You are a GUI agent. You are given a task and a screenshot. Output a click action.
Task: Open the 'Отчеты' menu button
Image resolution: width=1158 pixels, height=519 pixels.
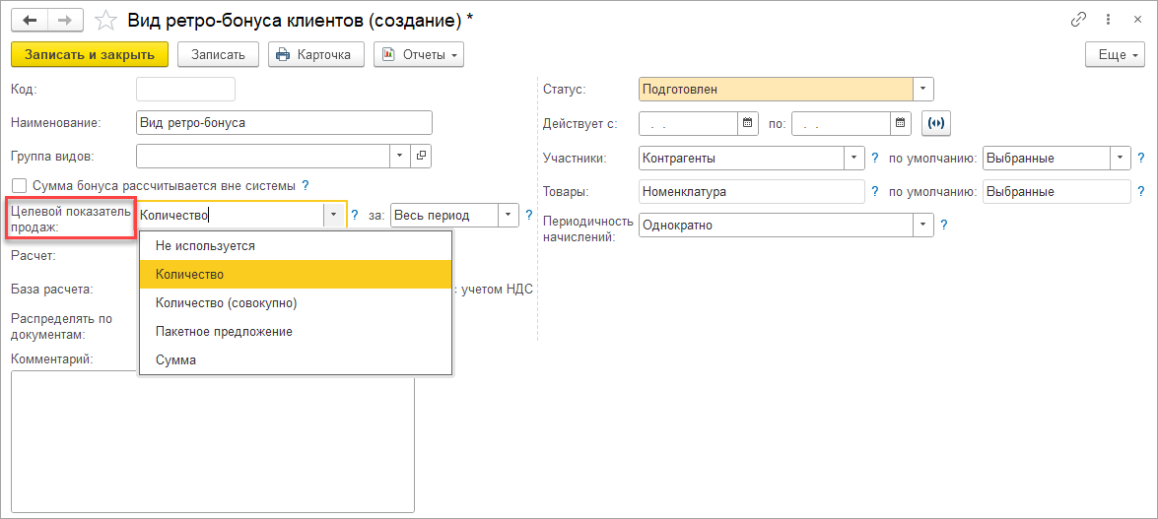click(419, 55)
